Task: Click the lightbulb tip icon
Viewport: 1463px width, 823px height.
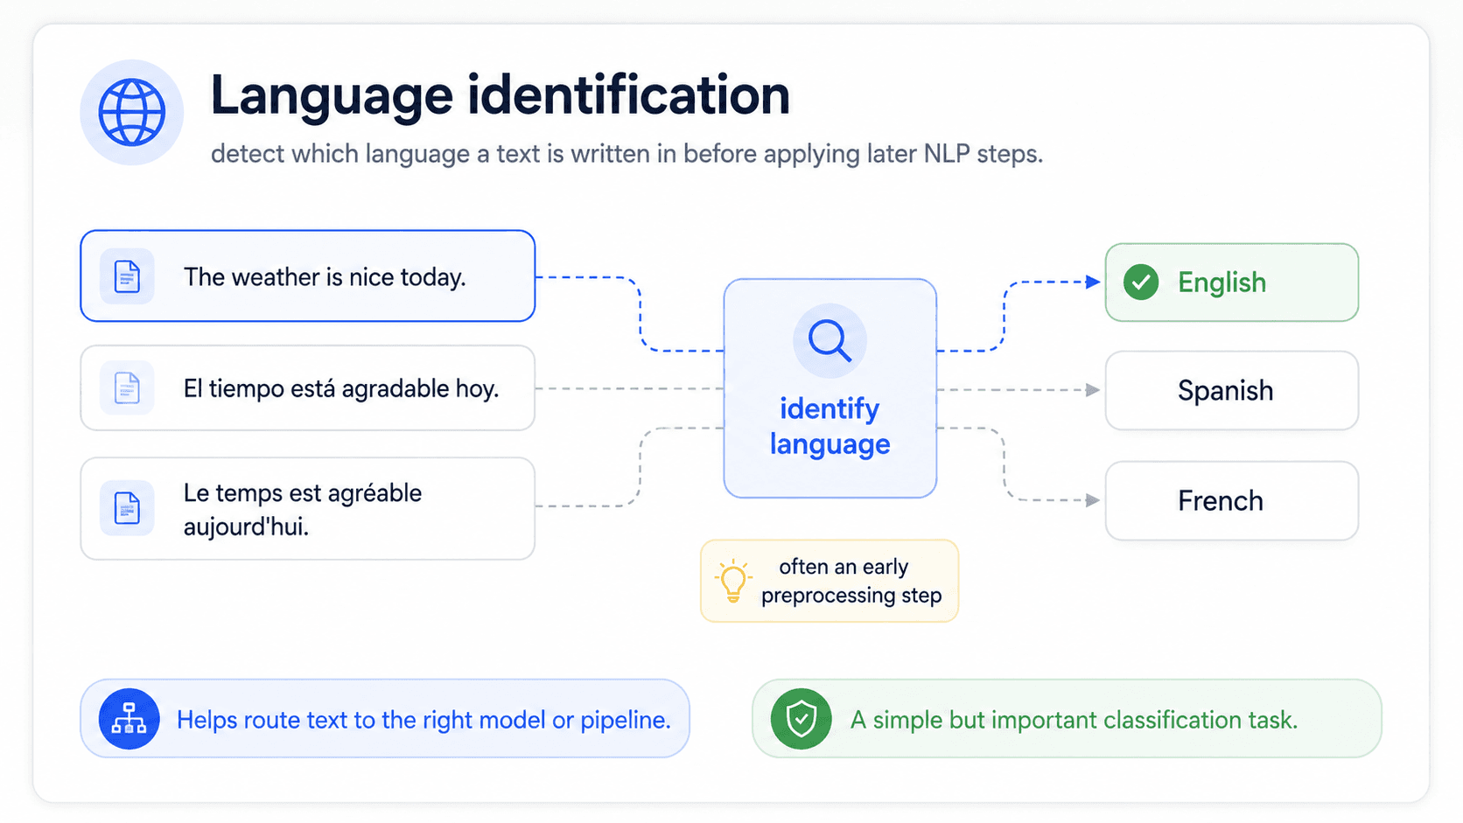Action: pos(733,581)
